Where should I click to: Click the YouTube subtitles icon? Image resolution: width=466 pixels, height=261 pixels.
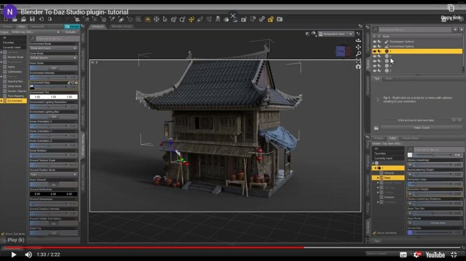[x=403, y=255]
